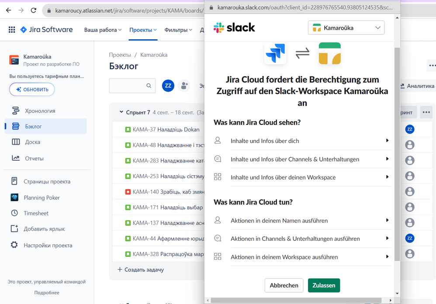Click the add people icon
Image resolution: width=436 pixels, height=304 pixels.
click(x=184, y=86)
